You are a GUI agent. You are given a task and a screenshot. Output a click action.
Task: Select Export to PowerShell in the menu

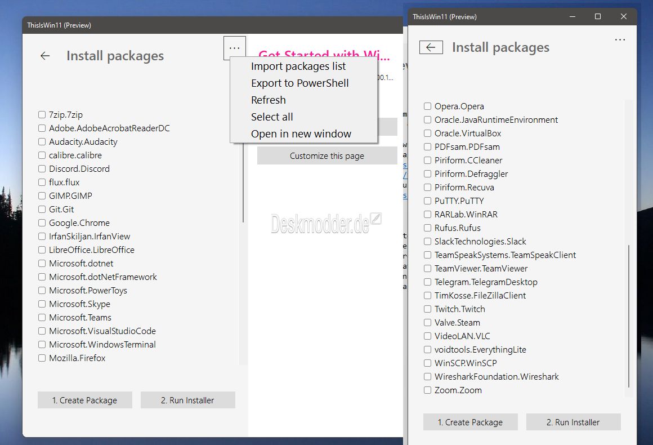click(300, 83)
